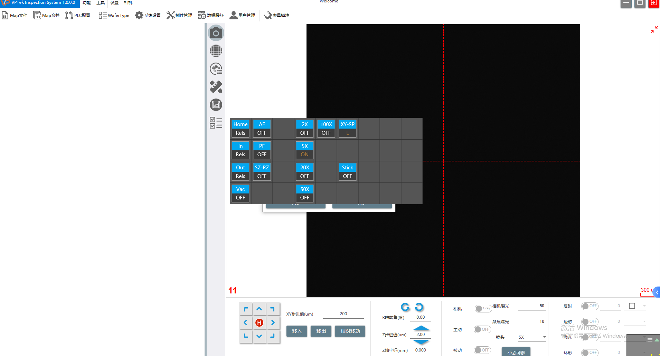
Task: Open the 功能 menu
Action: pyautogui.click(x=87, y=3)
